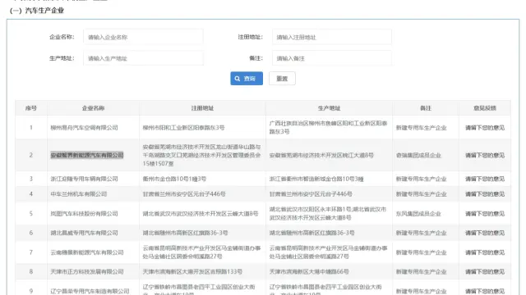The image size is (526, 295).
Task: Open 请留下您的意见 link for row 4
Action: point(485,194)
